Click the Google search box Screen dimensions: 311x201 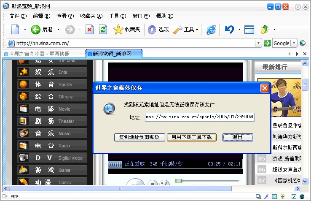point(282,43)
